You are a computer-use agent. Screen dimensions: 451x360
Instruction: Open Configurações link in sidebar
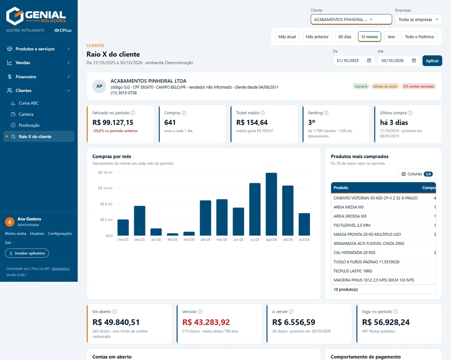pyautogui.click(x=60, y=234)
